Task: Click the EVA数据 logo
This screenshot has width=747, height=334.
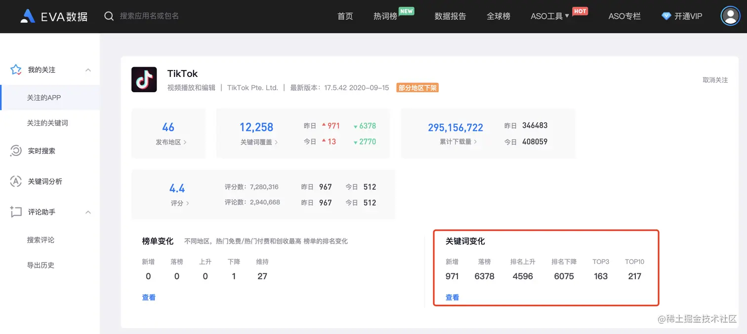Action: click(x=54, y=16)
